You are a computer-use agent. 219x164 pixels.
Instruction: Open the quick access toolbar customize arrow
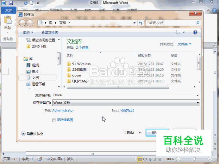coord(38,3)
